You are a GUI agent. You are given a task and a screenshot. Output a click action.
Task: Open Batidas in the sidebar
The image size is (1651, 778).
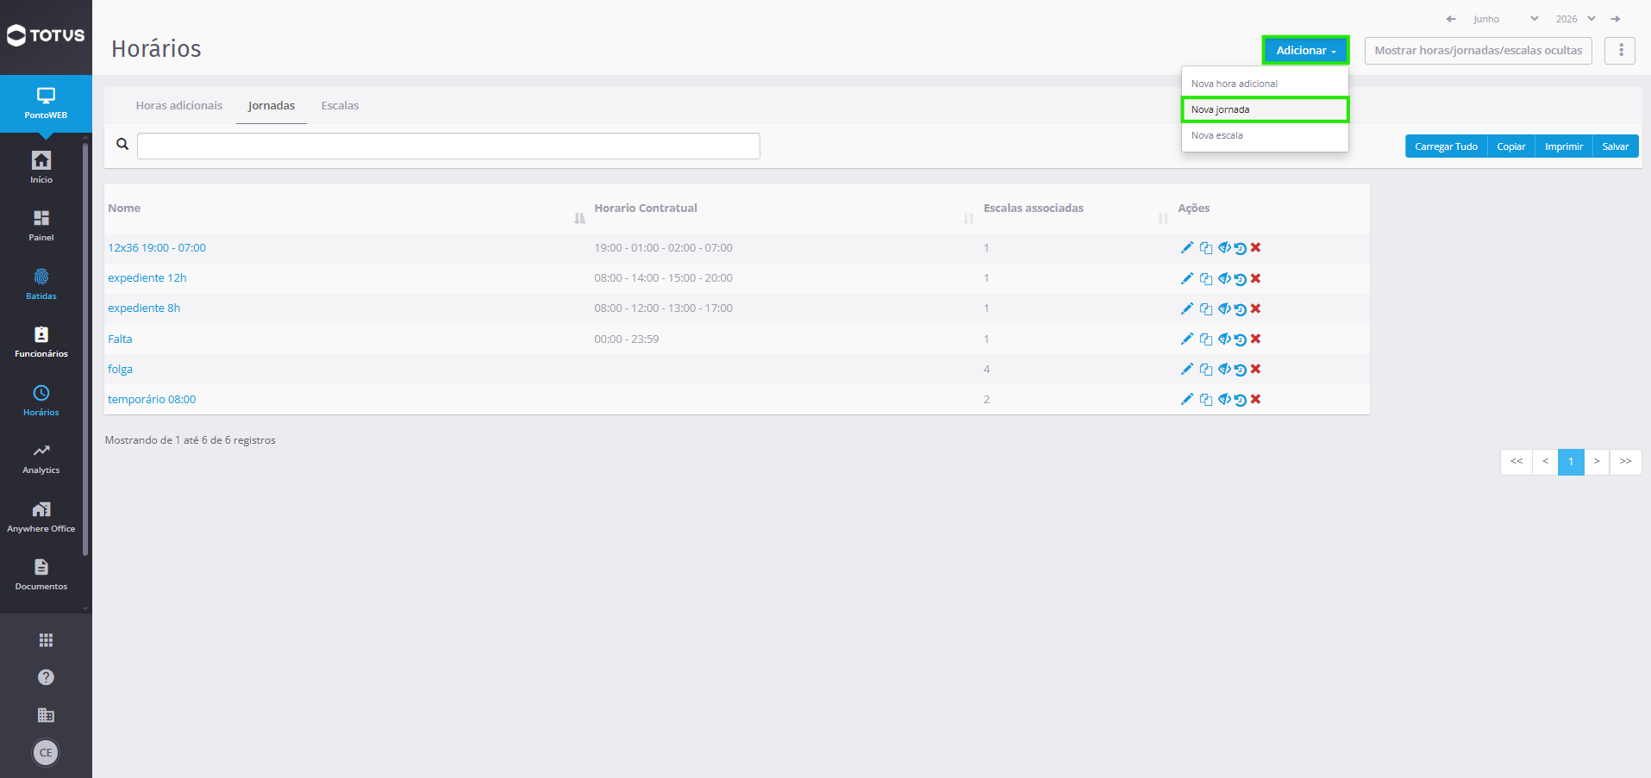pos(41,283)
